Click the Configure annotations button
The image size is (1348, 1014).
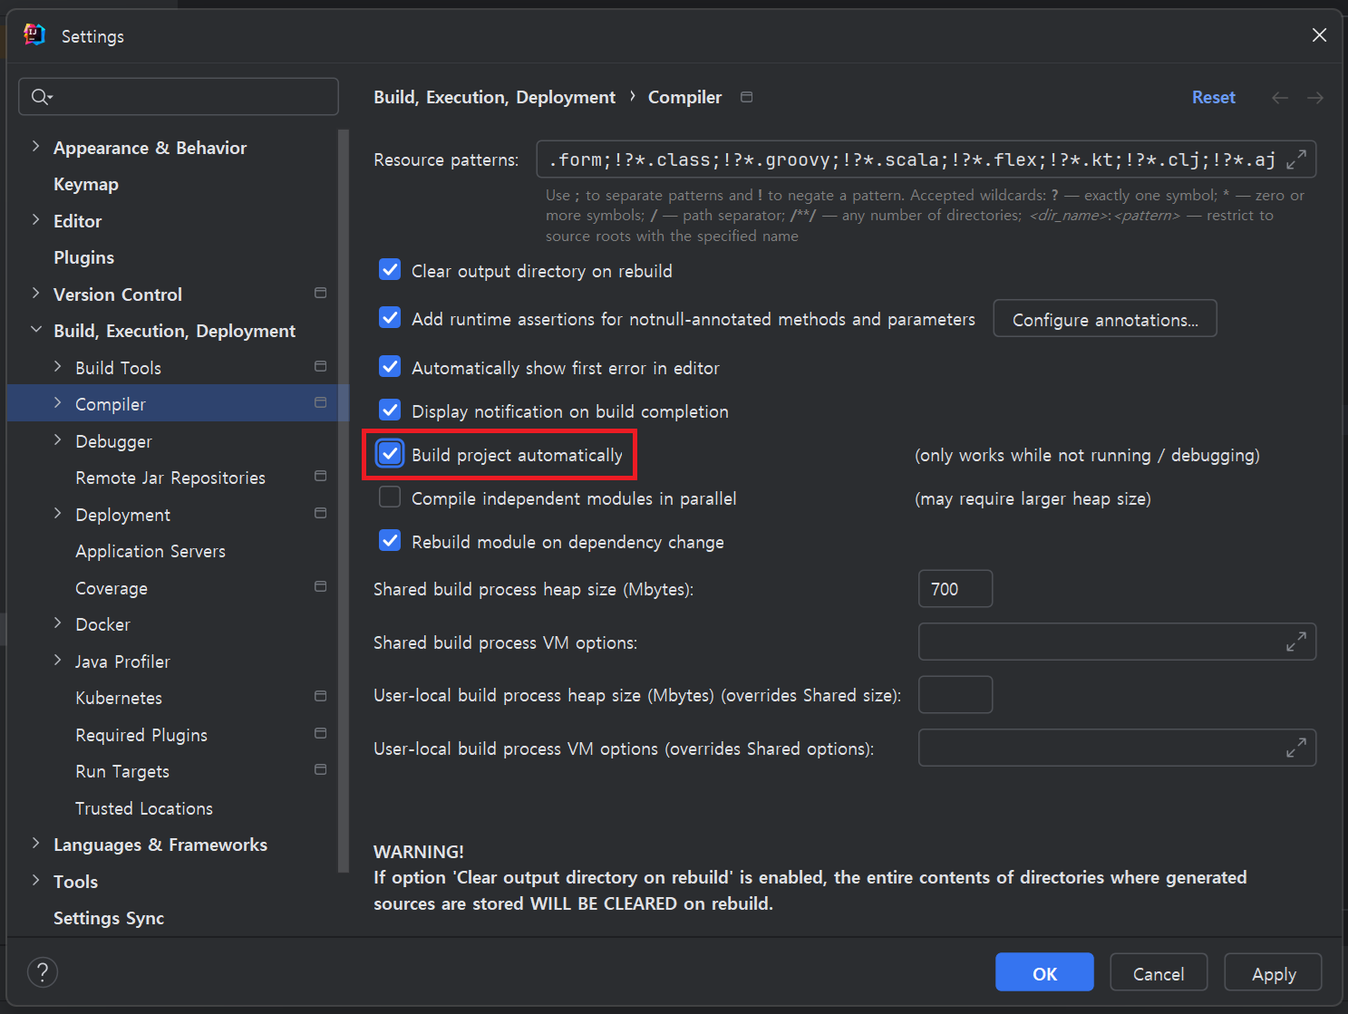coord(1104,319)
